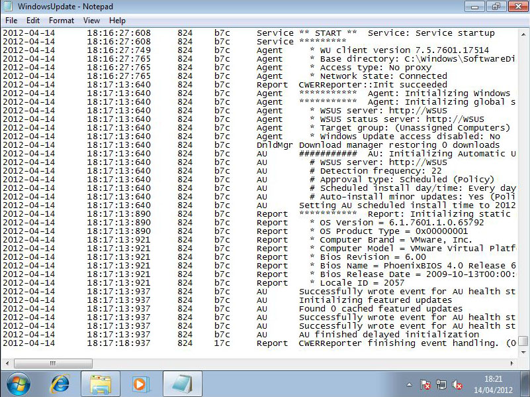530x397 pixels.
Task: Click 'Network state: Connected' text
Action: [384, 76]
